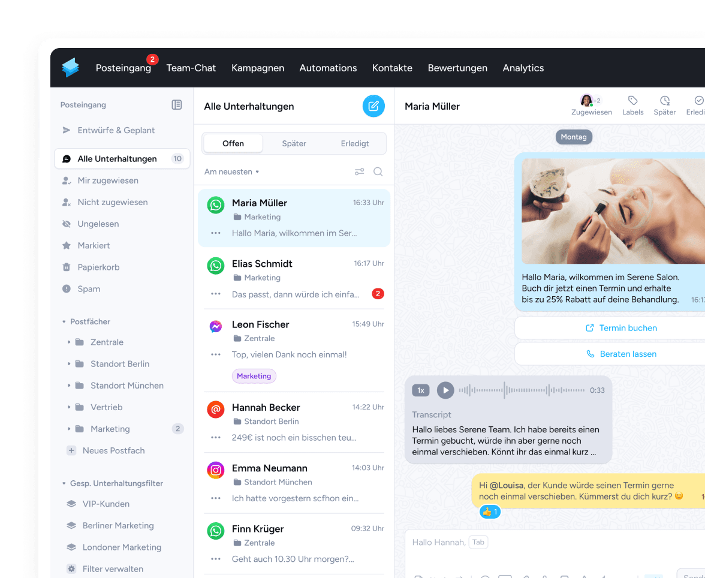Click the search conversations magnifier icon

pos(378,172)
